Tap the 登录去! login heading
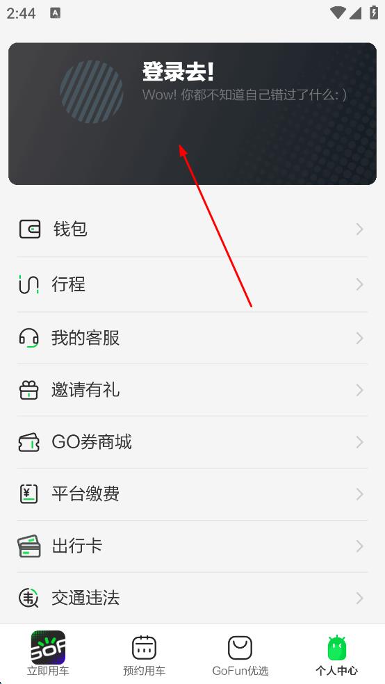The height and width of the screenshot is (684, 385). 179,72
